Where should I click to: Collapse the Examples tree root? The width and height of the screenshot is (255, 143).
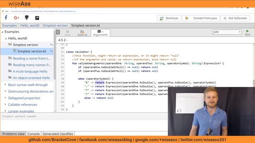2,32
